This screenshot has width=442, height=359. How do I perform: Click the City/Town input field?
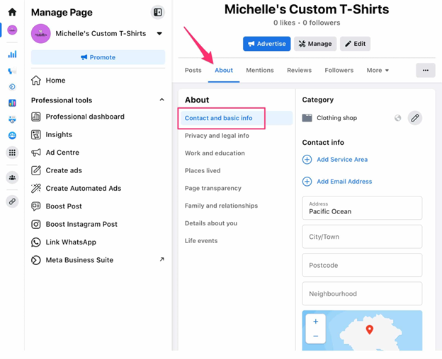tap(362, 237)
